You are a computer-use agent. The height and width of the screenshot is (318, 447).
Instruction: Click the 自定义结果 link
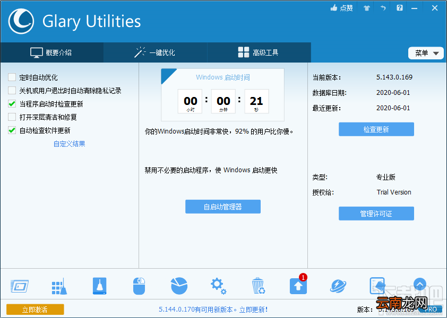tap(69, 144)
